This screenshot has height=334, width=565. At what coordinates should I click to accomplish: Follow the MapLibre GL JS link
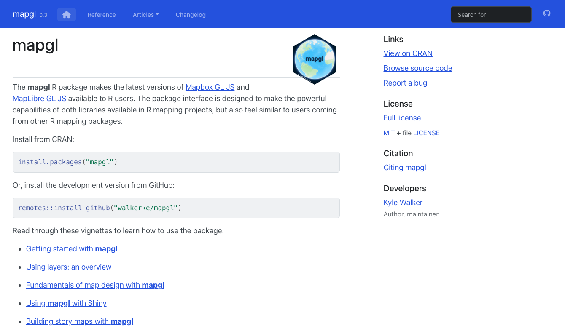click(39, 99)
